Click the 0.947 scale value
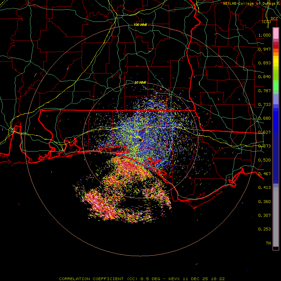 click(264, 49)
